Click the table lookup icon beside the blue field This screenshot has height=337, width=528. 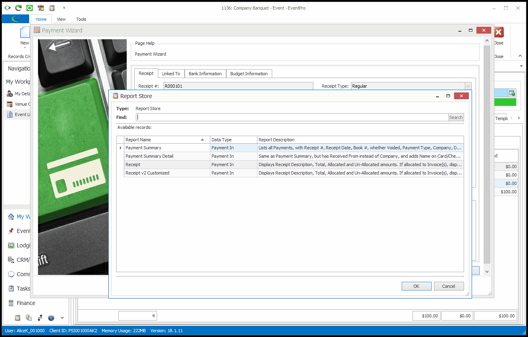tap(512, 93)
